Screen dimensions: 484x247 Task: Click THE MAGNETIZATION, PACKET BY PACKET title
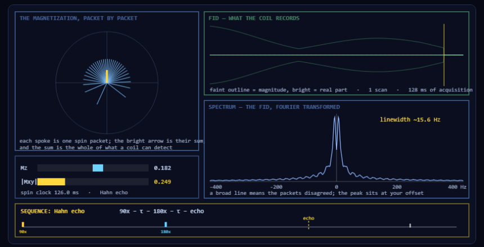click(x=78, y=18)
